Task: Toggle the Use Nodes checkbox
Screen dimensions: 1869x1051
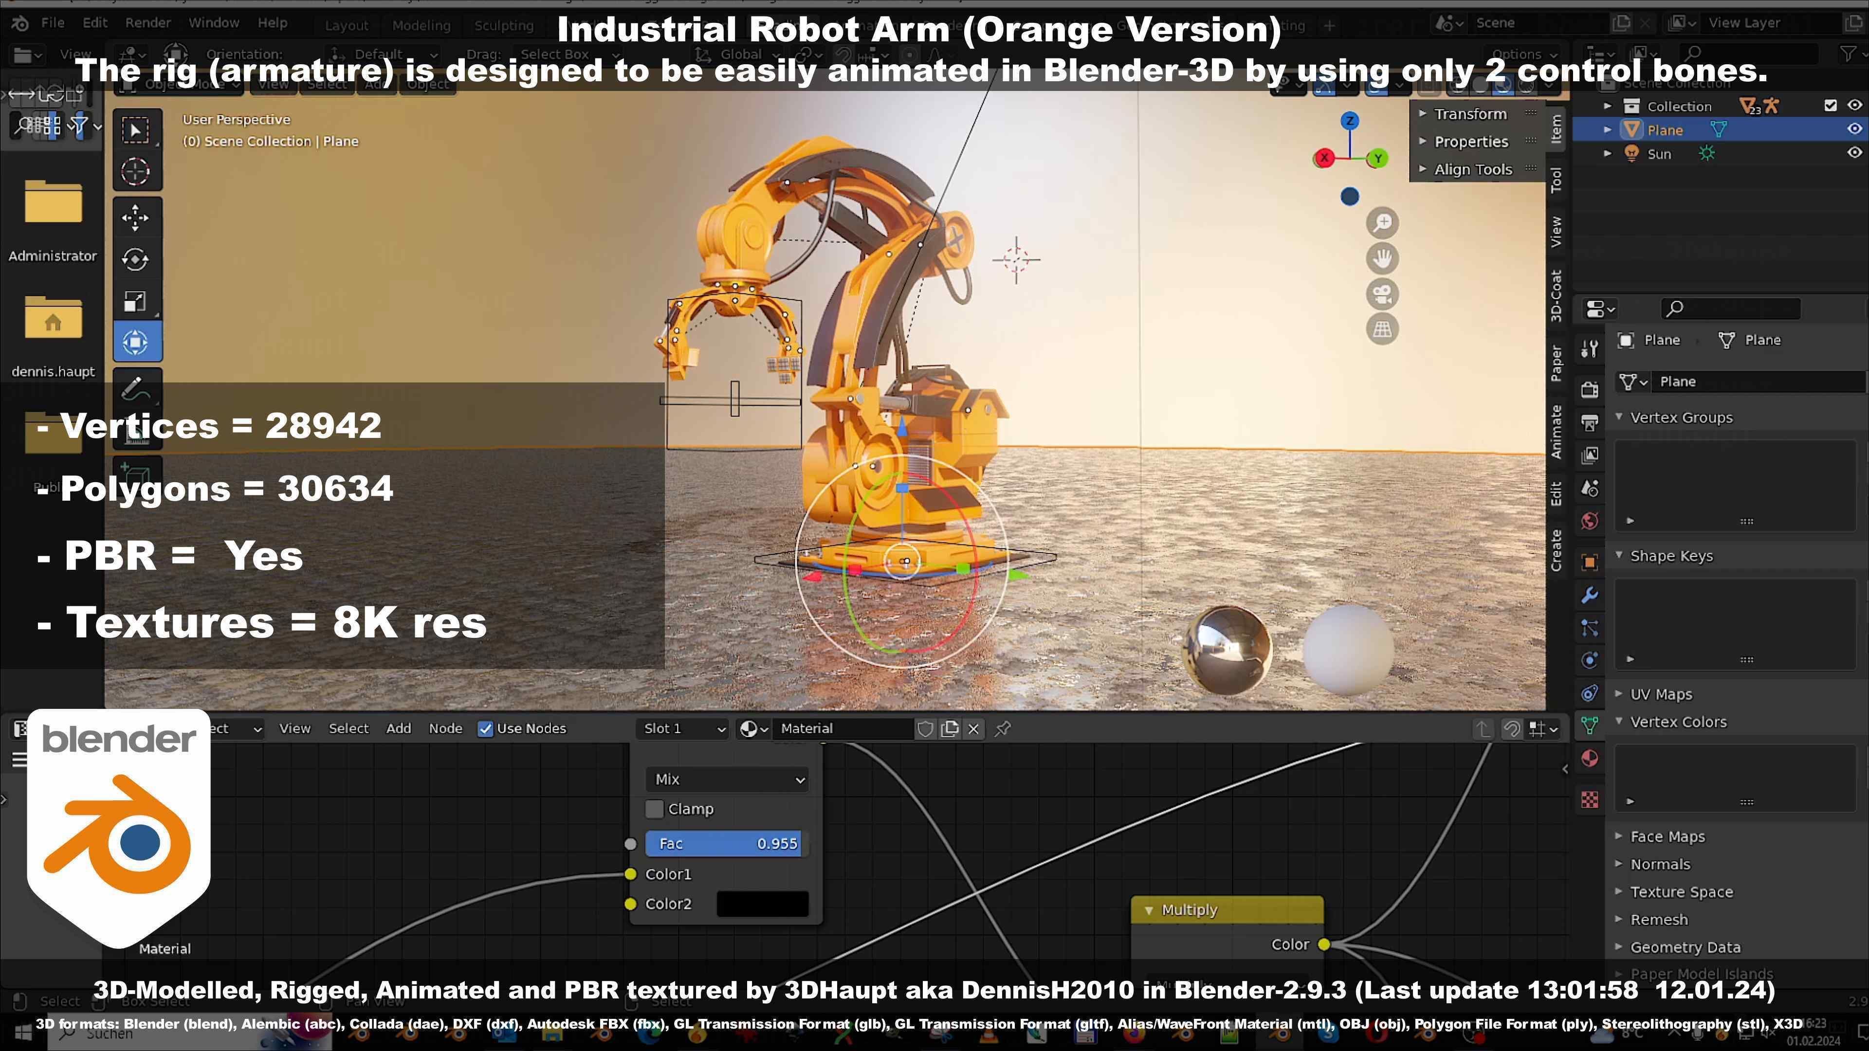Action: pyautogui.click(x=485, y=729)
